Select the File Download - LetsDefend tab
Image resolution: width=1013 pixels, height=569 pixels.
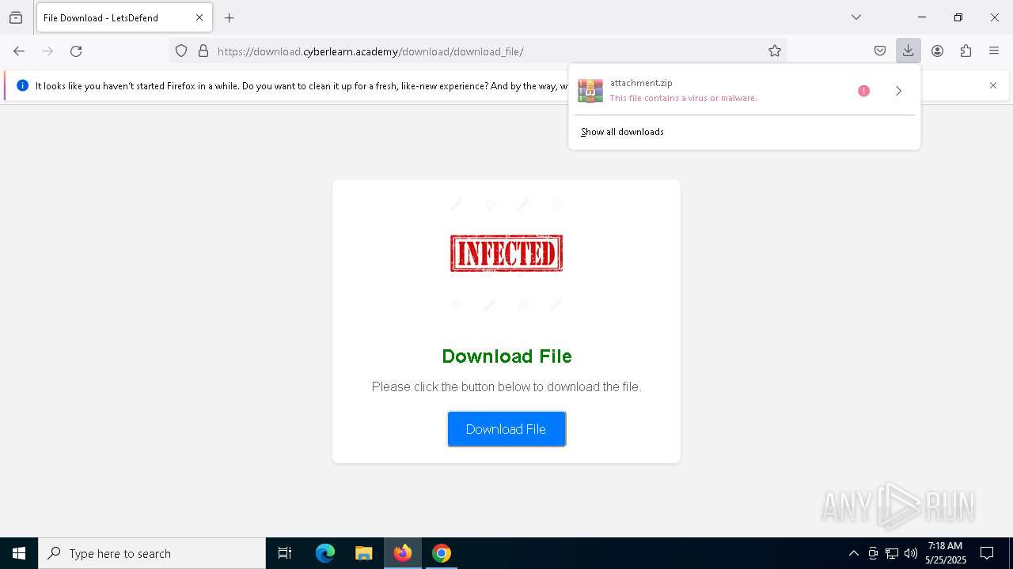pyautogui.click(x=124, y=17)
